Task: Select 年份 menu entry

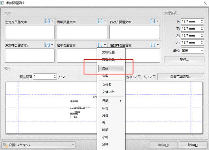Action: click(111, 108)
